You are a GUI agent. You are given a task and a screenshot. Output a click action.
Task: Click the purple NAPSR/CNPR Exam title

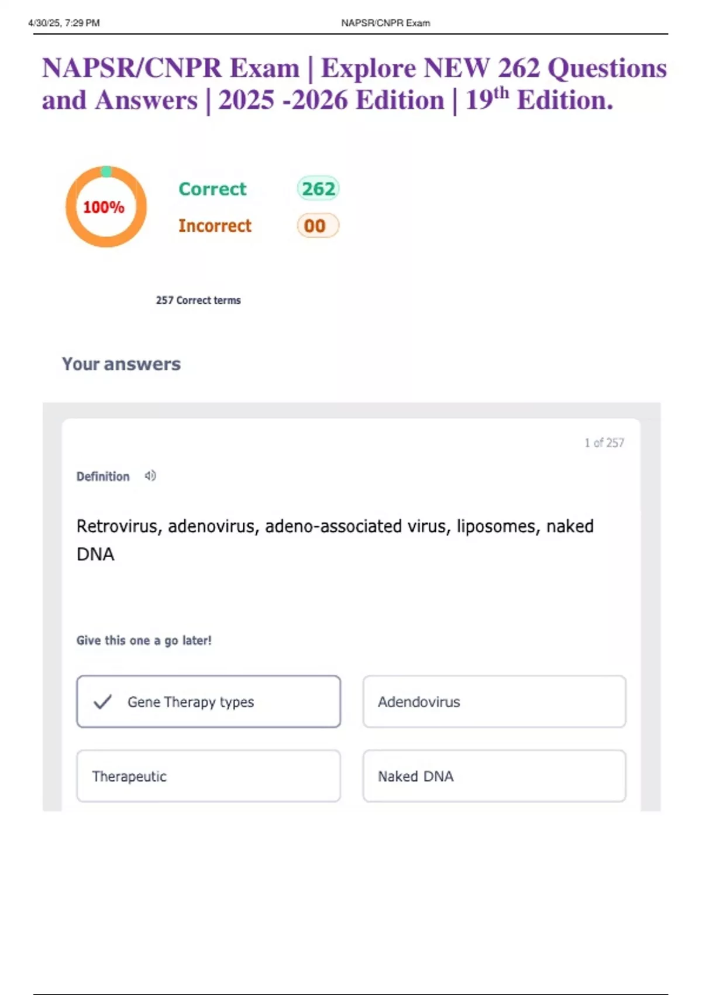coord(354,84)
